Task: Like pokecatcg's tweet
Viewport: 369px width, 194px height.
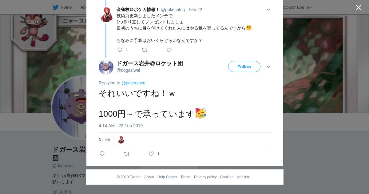Action: tap(169, 50)
